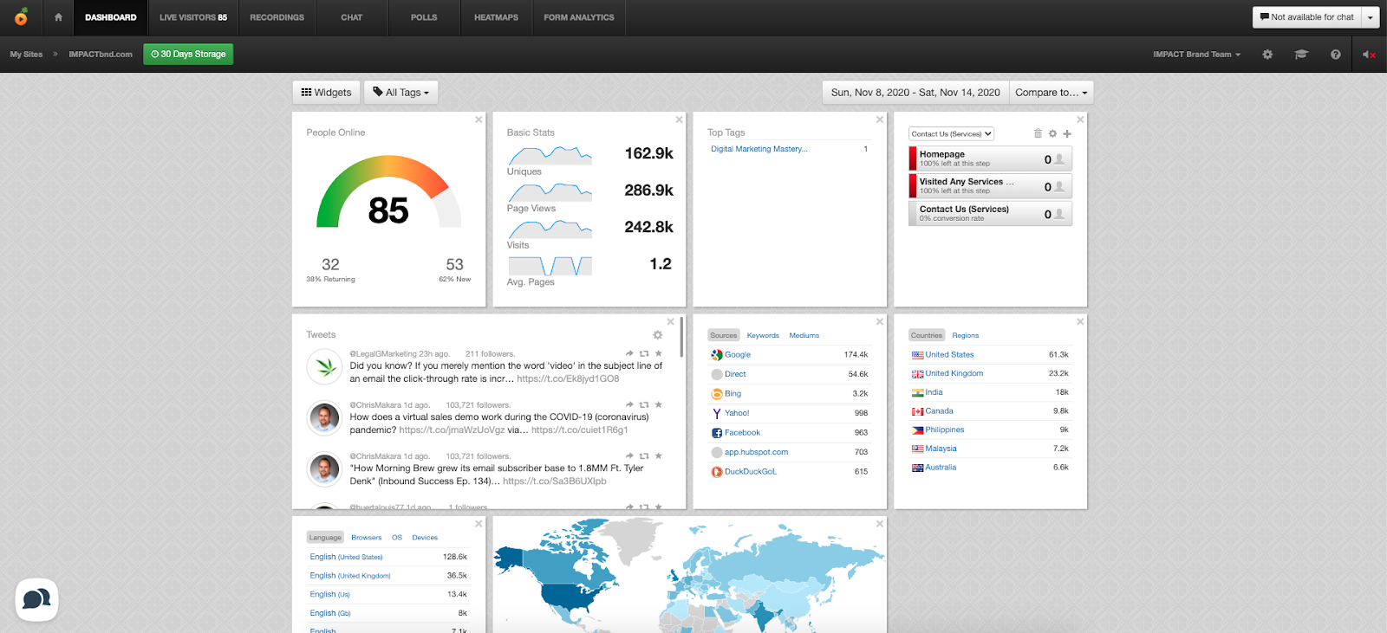1387x633 pixels.
Task: Reply to the LegalGMarketing tweet
Action: [x=629, y=353]
